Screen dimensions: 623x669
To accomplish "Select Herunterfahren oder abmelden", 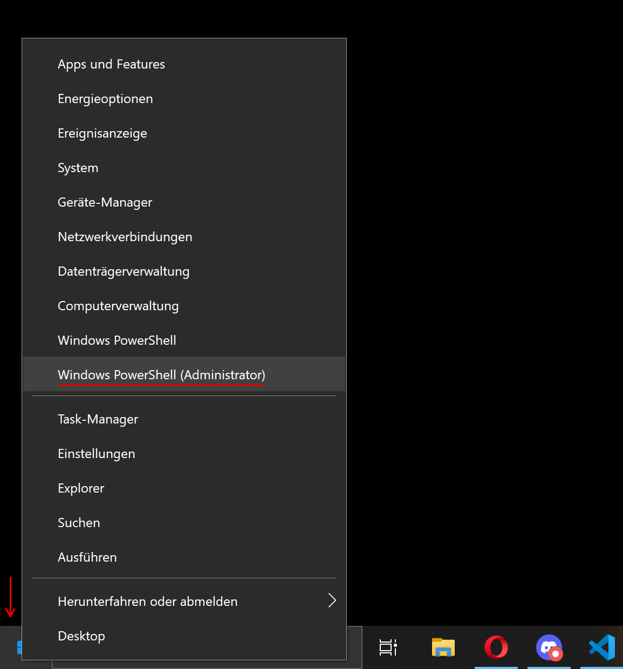I will (184, 602).
